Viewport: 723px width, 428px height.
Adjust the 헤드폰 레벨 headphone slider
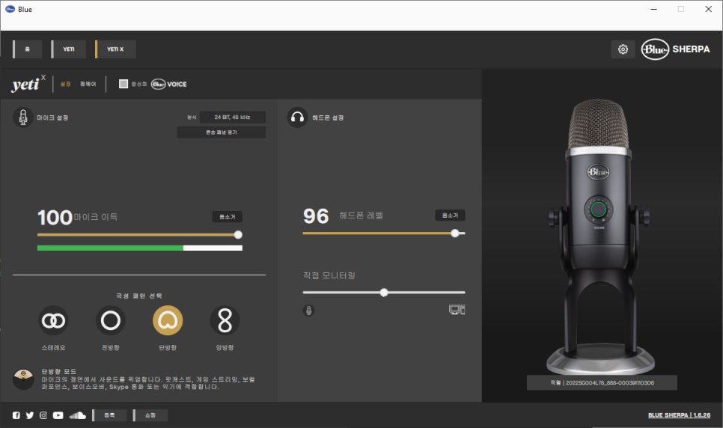click(x=455, y=233)
